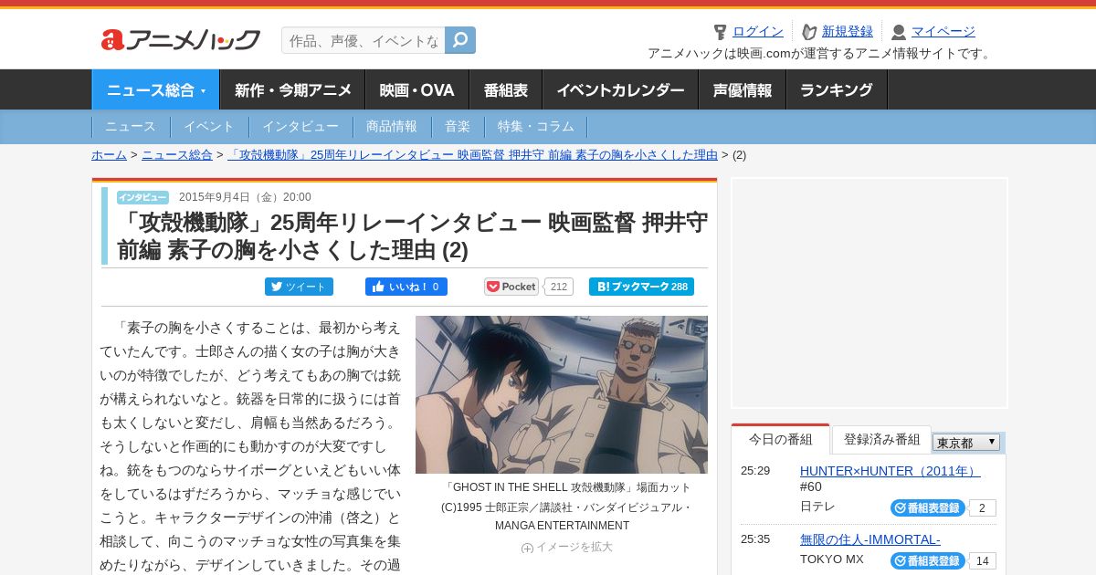1096x575 pixels.
Task: Click the イメージを拡大 magnify icon
Action: (527, 548)
